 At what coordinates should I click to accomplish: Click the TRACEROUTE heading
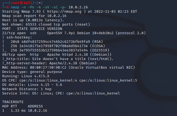click(13, 102)
